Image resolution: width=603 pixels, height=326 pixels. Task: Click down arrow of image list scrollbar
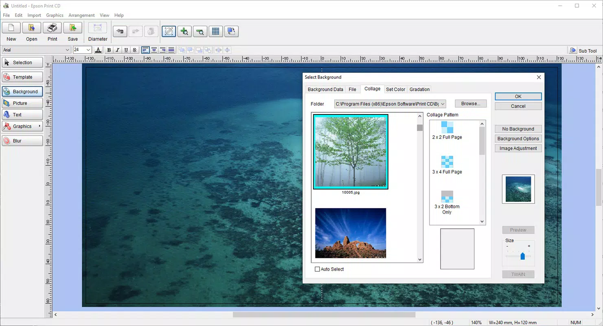coord(420,260)
